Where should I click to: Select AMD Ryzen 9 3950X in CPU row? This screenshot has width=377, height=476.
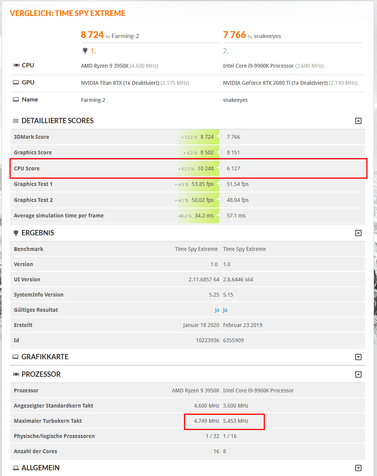pyautogui.click(x=105, y=66)
